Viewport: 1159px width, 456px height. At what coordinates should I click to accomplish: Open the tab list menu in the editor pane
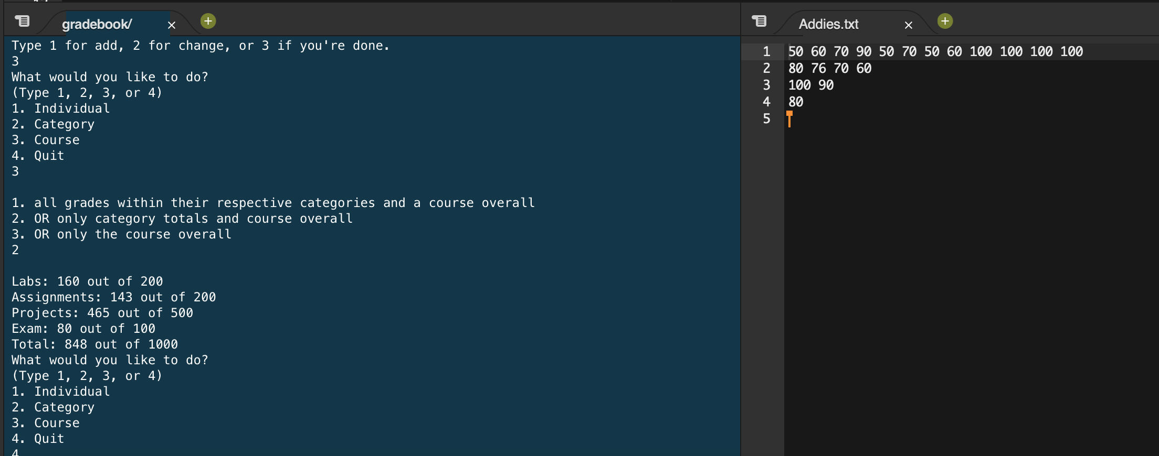point(759,21)
